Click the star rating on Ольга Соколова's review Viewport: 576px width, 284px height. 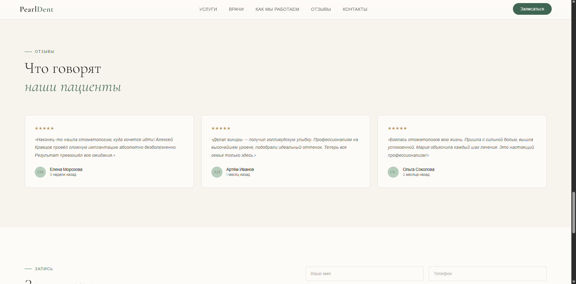(x=397, y=128)
